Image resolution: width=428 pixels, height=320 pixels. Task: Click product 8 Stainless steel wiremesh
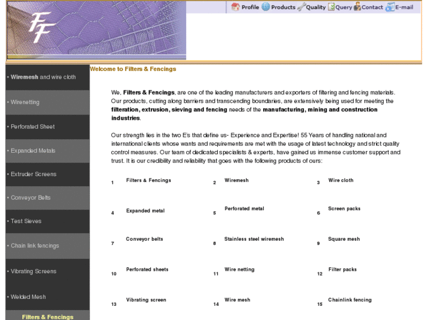(254, 239)
